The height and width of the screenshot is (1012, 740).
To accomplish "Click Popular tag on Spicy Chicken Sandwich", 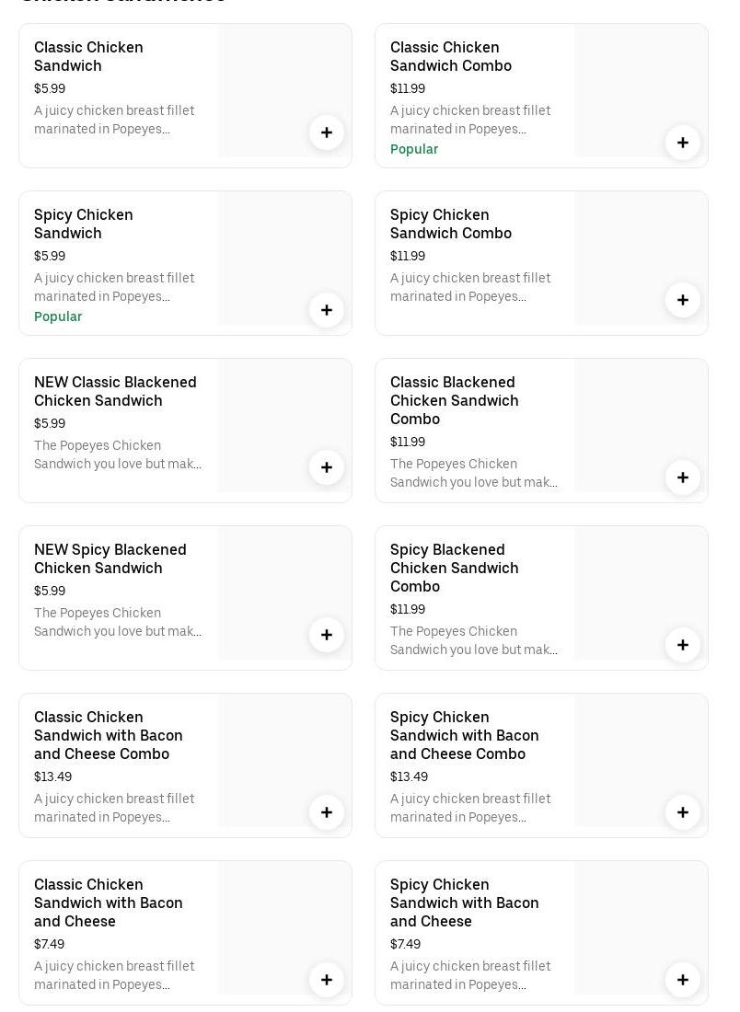I will (58, 316).
